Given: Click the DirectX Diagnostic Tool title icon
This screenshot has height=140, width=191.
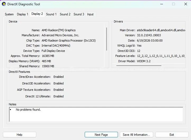Looking at the screenshot, I should coord(4,4).
